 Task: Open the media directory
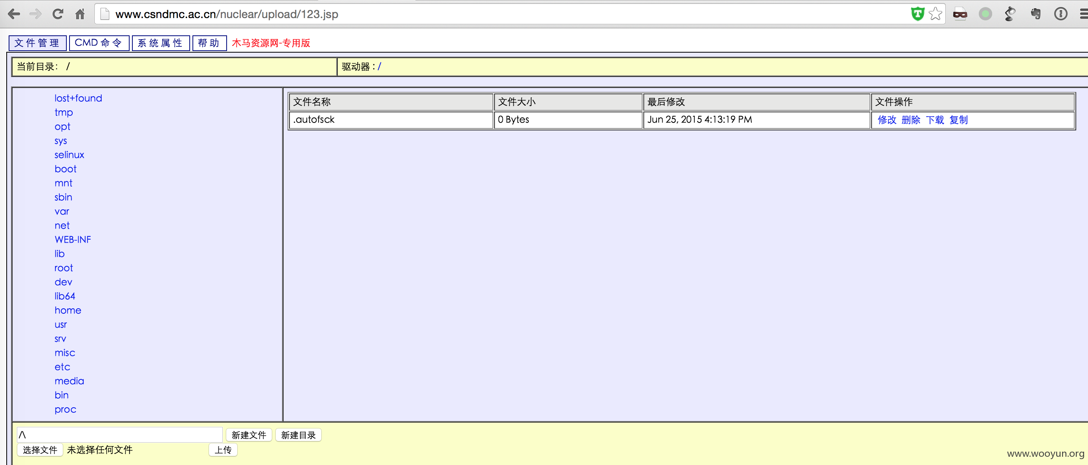click(x=69, y=381)
